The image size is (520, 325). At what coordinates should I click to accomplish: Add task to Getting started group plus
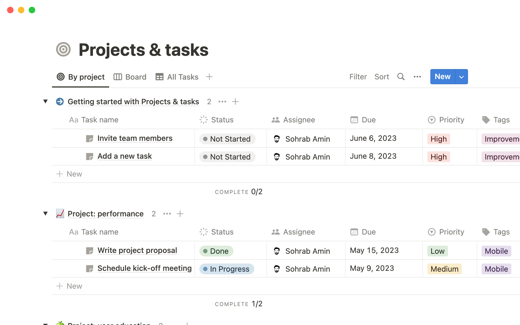[235, 102]
